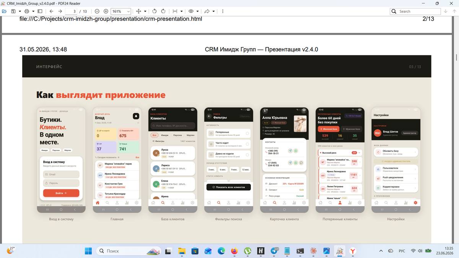Go to the previous page arrow
Image resolution: width=459 pixels, height=258 pixels.
pos(50,11)
